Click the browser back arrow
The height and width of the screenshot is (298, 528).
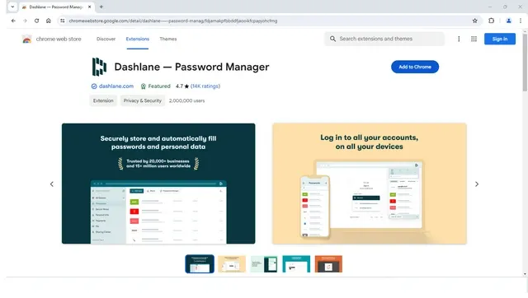[13, 21]
